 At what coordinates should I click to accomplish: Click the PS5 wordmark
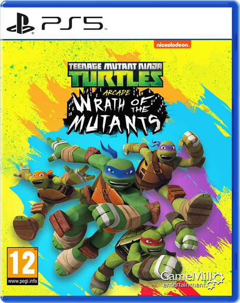72,23
